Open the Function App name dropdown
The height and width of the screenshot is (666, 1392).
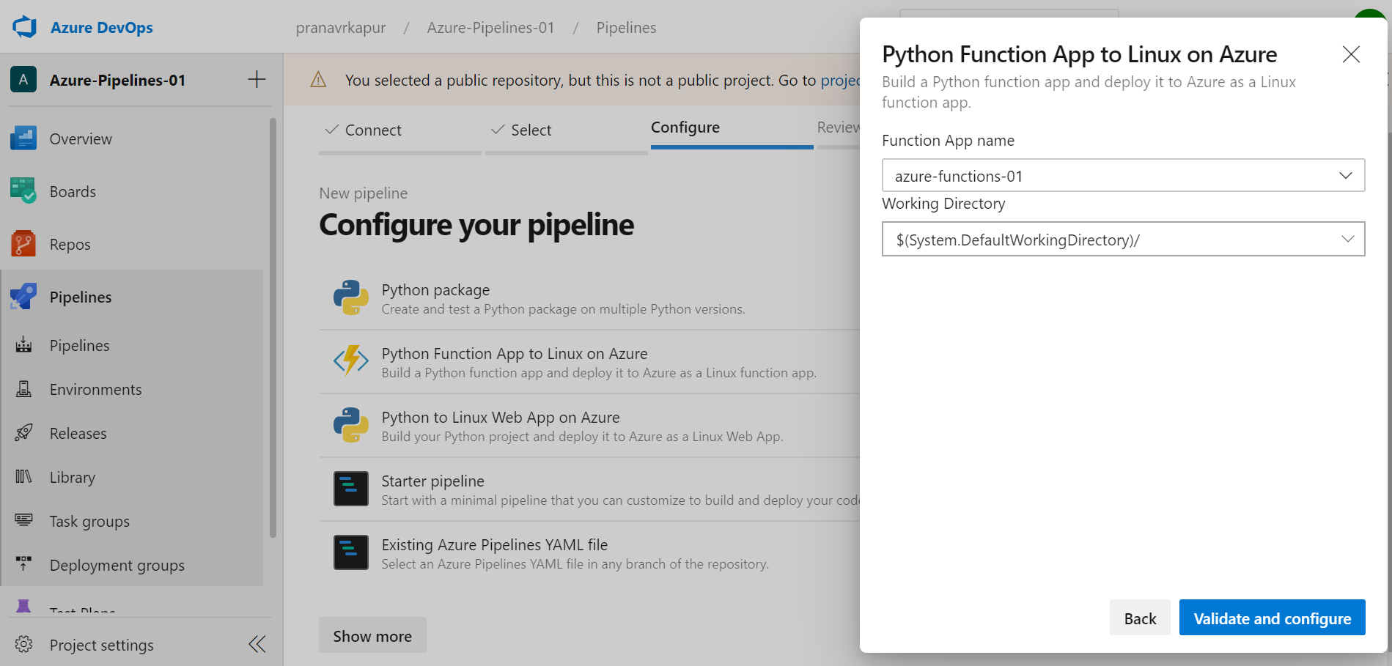click(x=1346, y=175)
